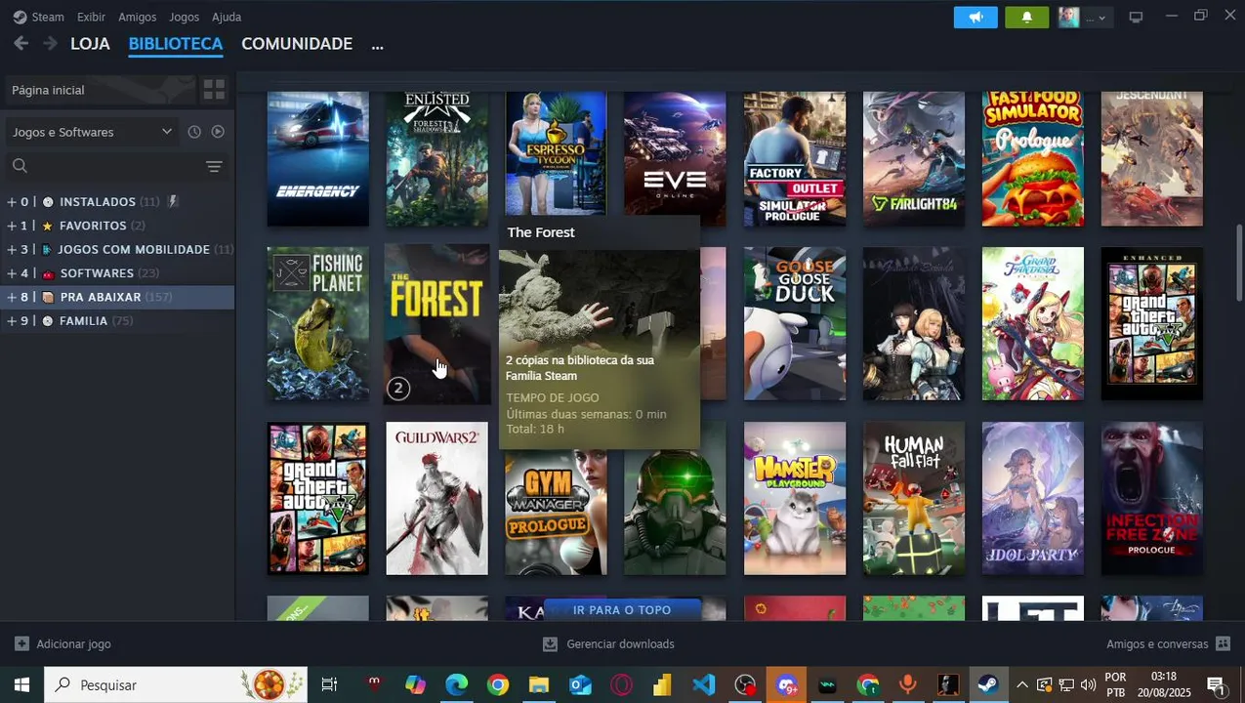This screenshot has width=1245, height=703.
Task: Open the Human Fall Flat cover
Action: pyautogui.click(x=914, y=499)
